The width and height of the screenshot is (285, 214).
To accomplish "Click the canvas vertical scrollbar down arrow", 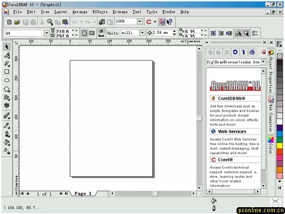I will point(199,188).
